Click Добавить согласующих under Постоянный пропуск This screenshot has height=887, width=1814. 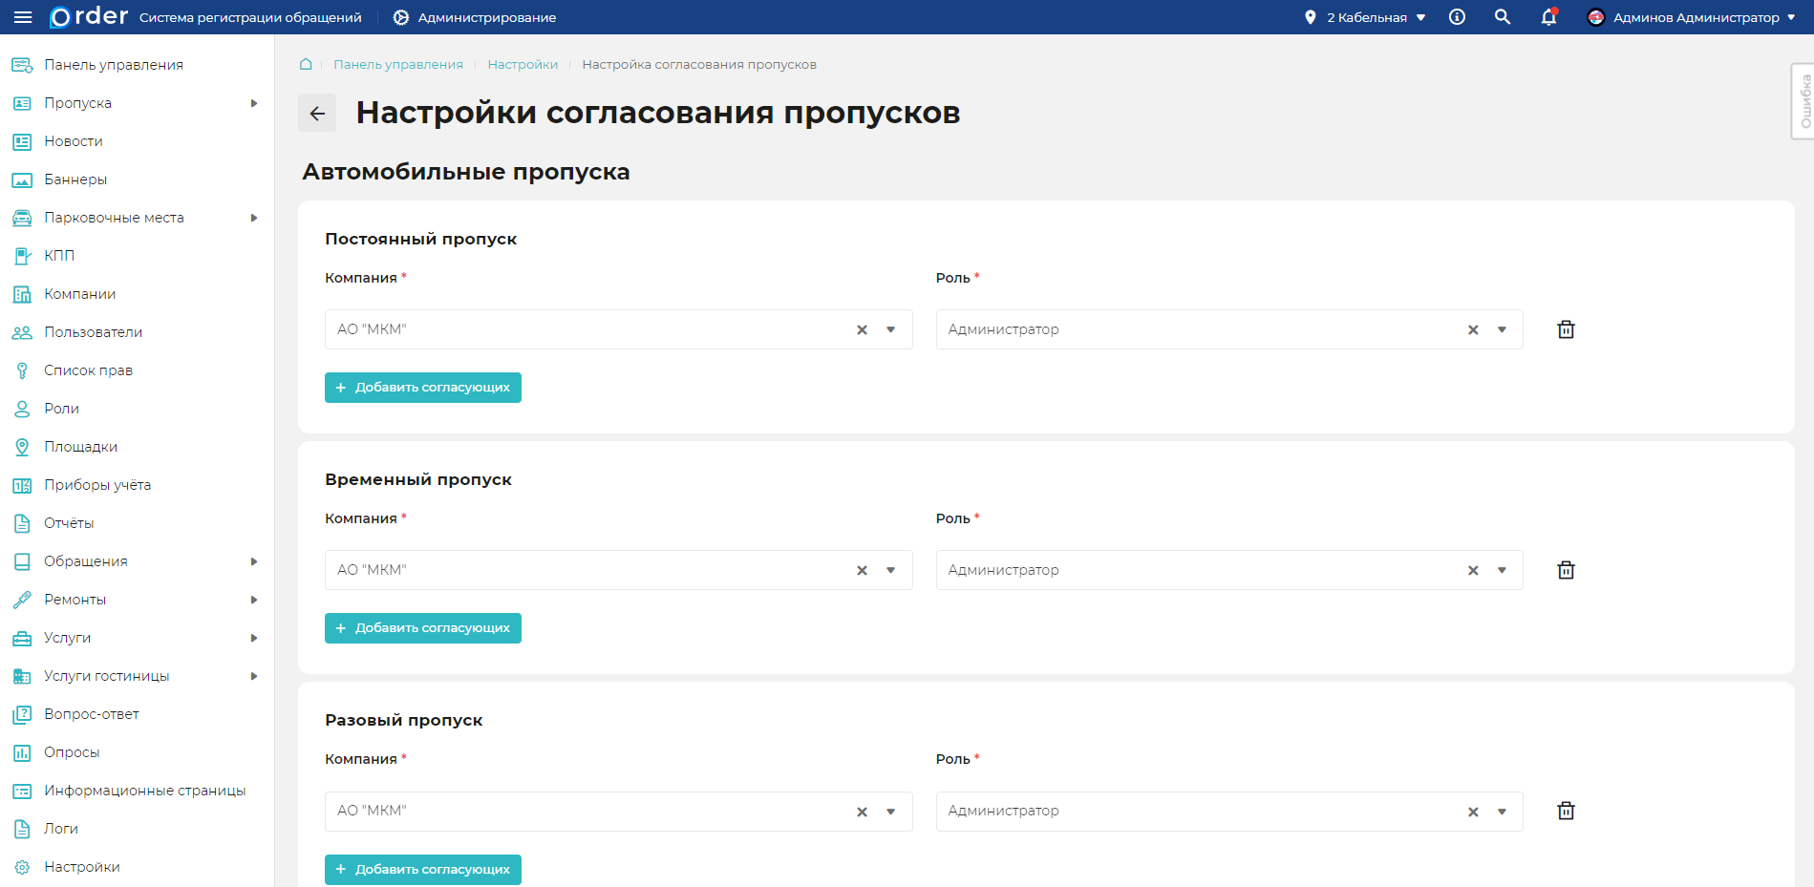pyautogui.click(x=422, y=387)
